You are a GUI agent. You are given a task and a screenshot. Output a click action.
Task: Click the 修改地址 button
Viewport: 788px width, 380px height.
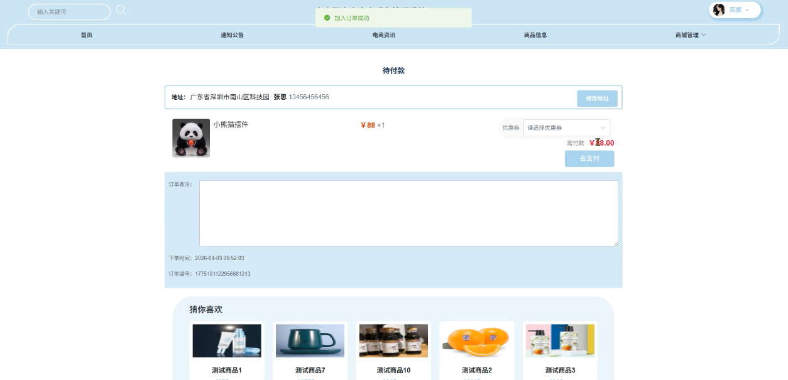[597, 99]
